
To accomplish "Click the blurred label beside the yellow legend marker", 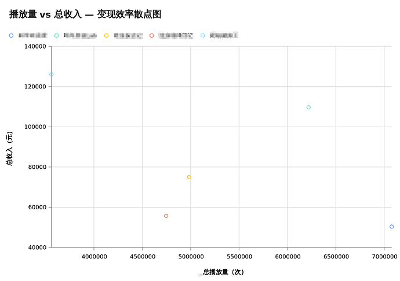I will click(x=128, y=36).
